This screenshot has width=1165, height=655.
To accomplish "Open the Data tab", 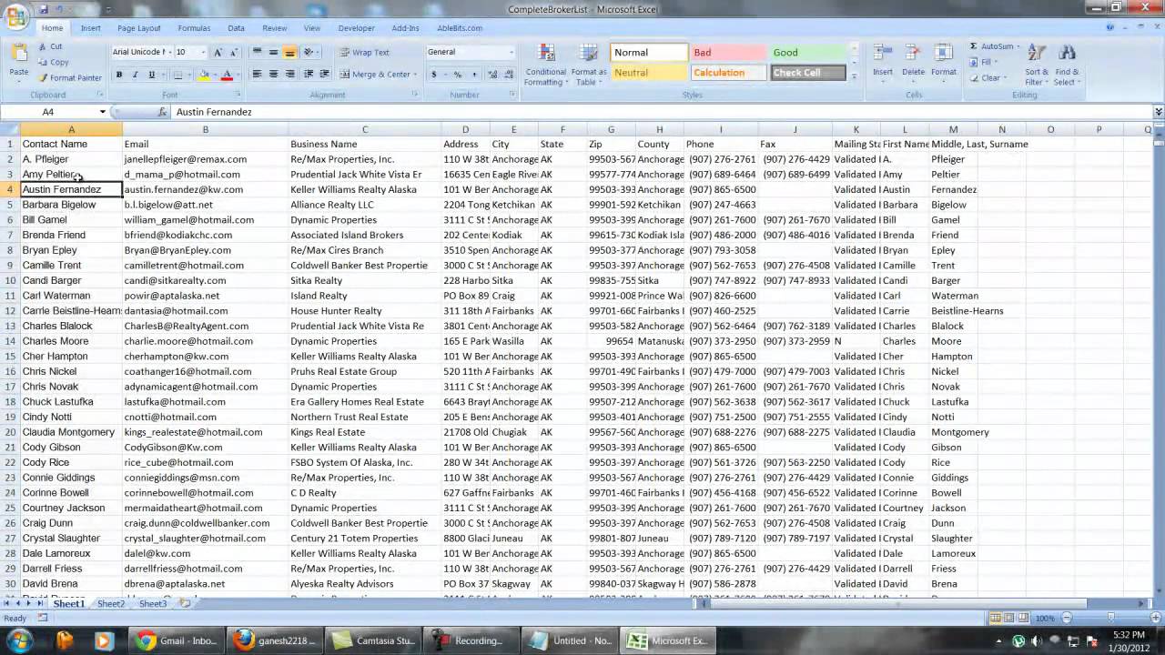I will point(236,28).
